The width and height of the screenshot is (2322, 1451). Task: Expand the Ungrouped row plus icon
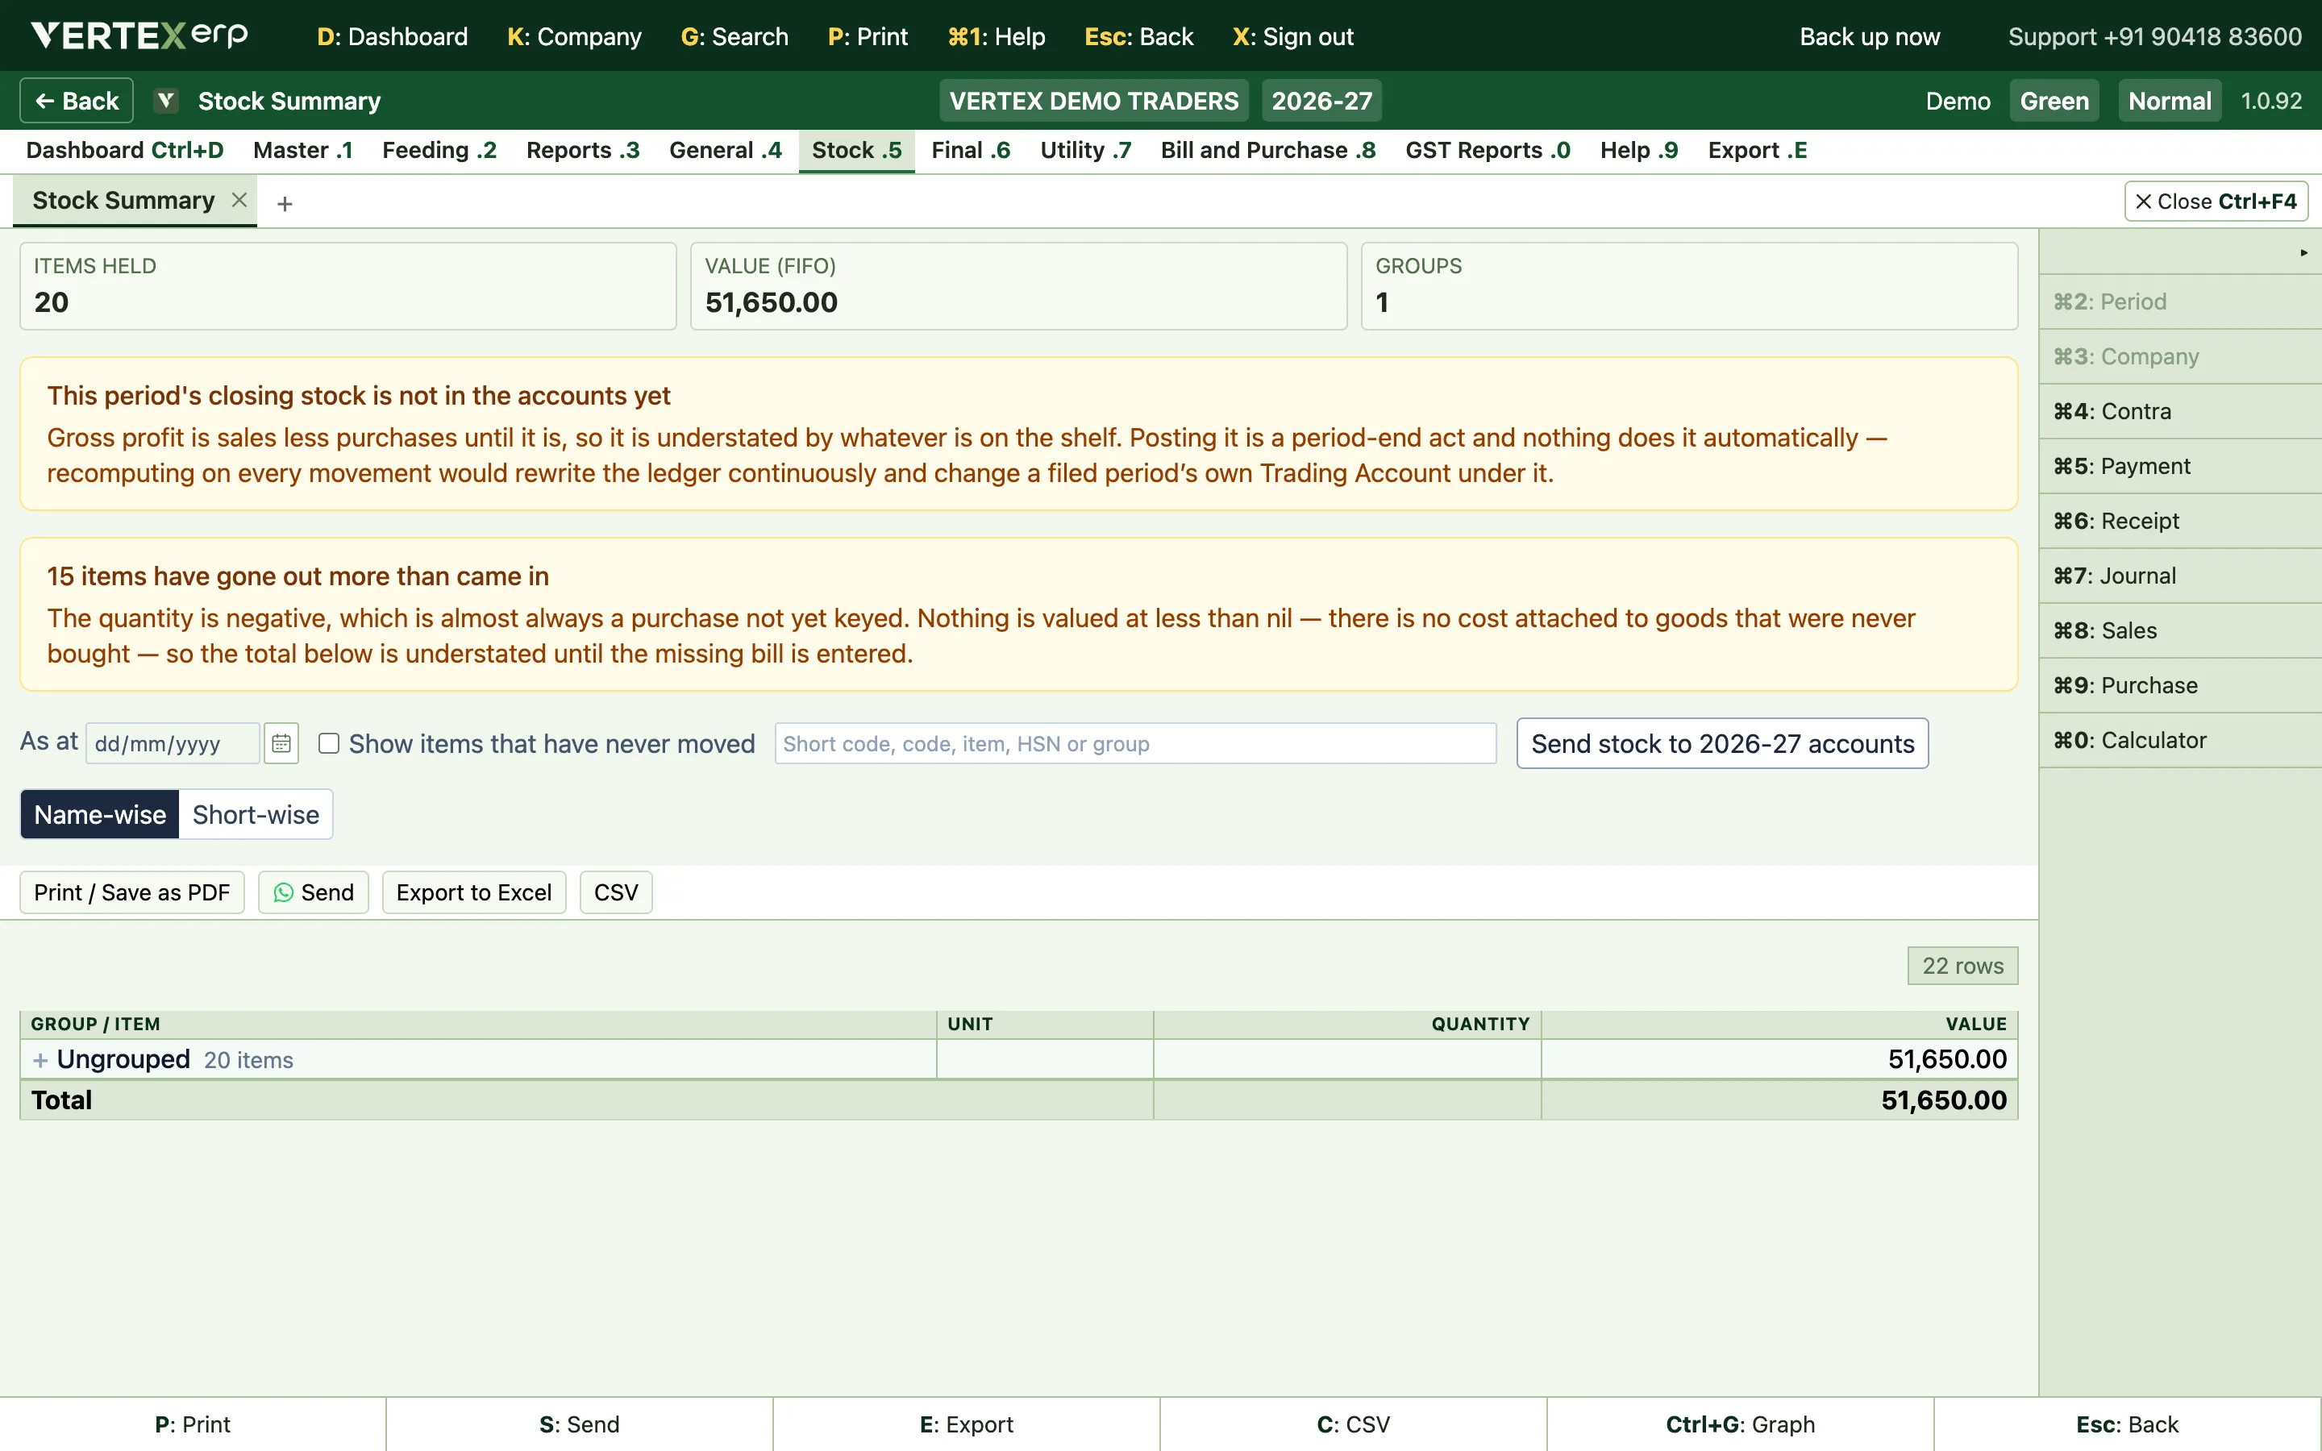[40, 1059]
